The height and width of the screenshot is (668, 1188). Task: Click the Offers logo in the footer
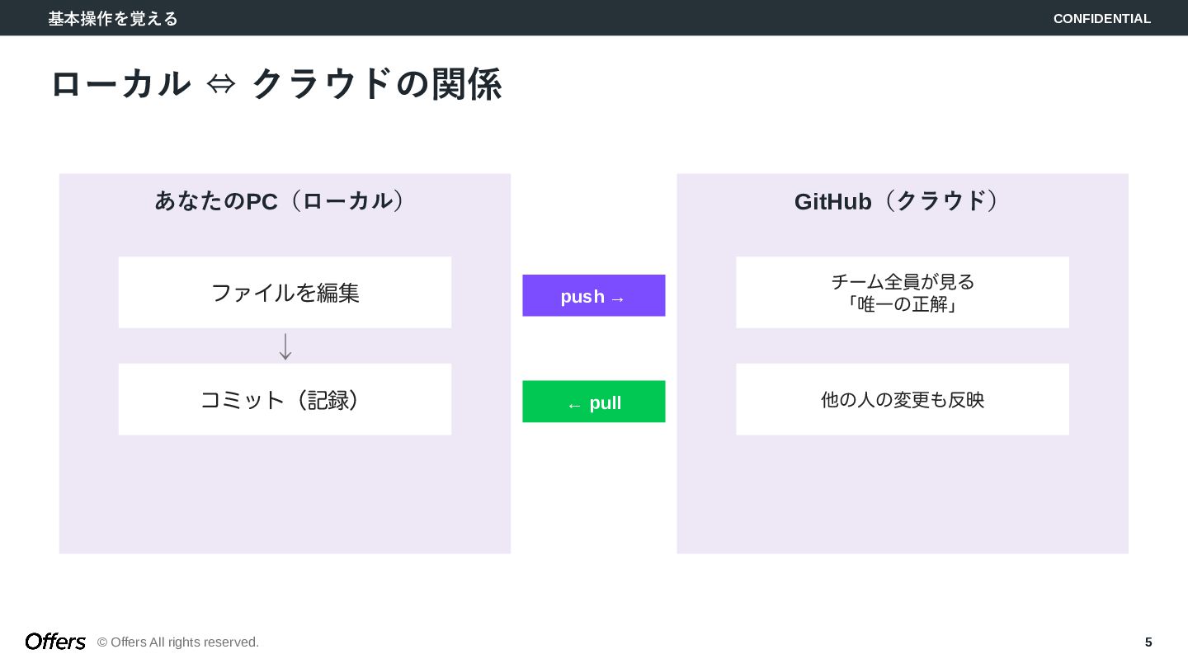point(55,642)
